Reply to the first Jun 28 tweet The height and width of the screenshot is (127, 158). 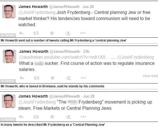click(x=21, y=33)
